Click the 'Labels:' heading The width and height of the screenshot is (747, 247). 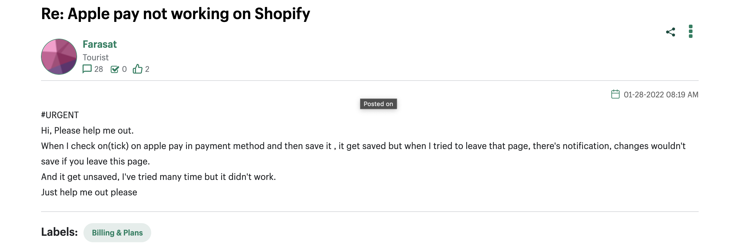pyautogui.click(x=60, y=232)
